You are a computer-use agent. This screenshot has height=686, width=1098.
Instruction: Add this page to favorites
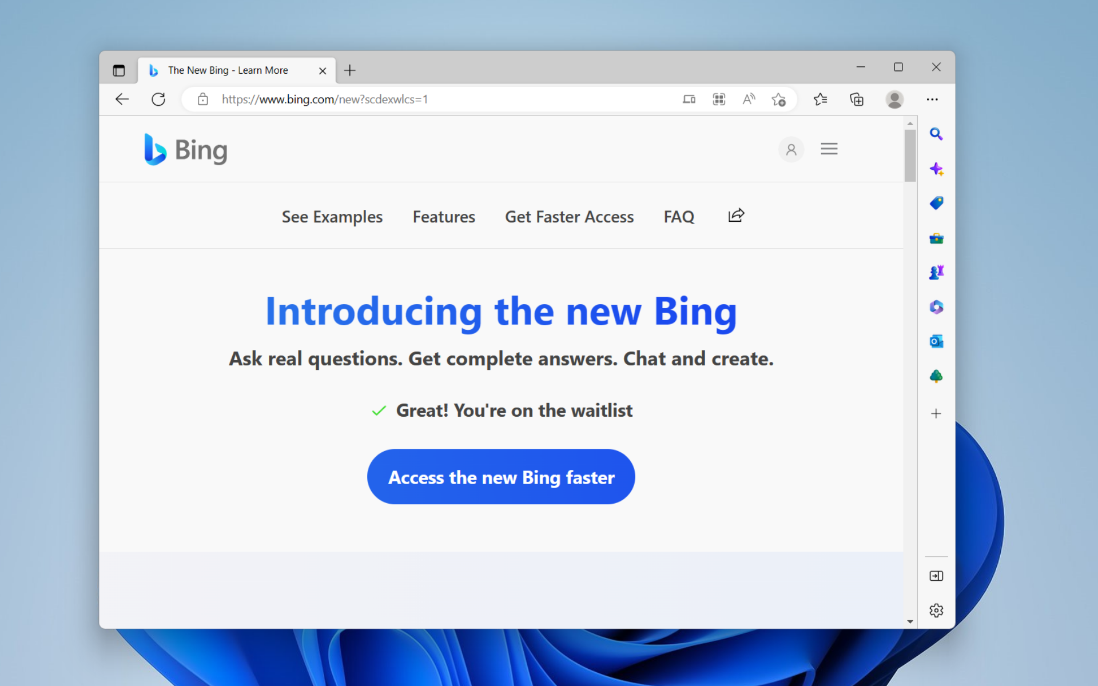pyautogui.click(x=778, y=99)
